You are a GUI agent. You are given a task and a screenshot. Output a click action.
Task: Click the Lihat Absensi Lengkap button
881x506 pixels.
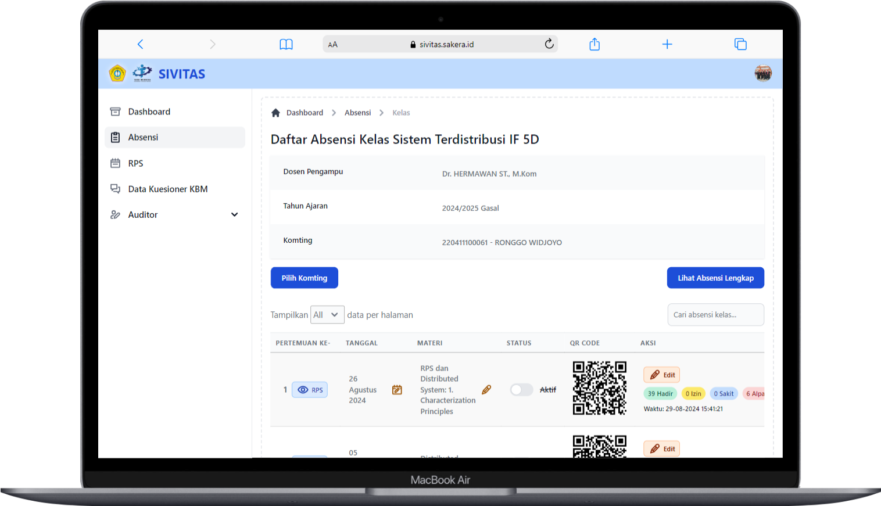tap(715, 278)
